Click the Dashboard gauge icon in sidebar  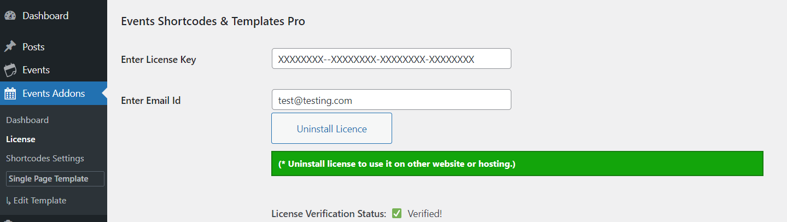(10, 16)
